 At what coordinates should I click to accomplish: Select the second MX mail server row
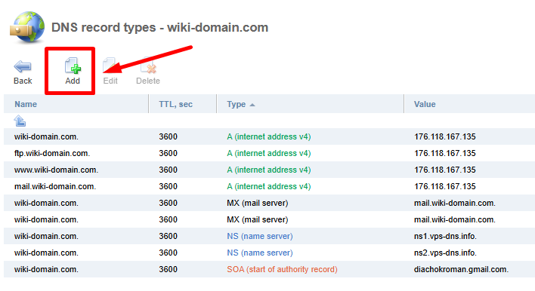tap(269, 219)
